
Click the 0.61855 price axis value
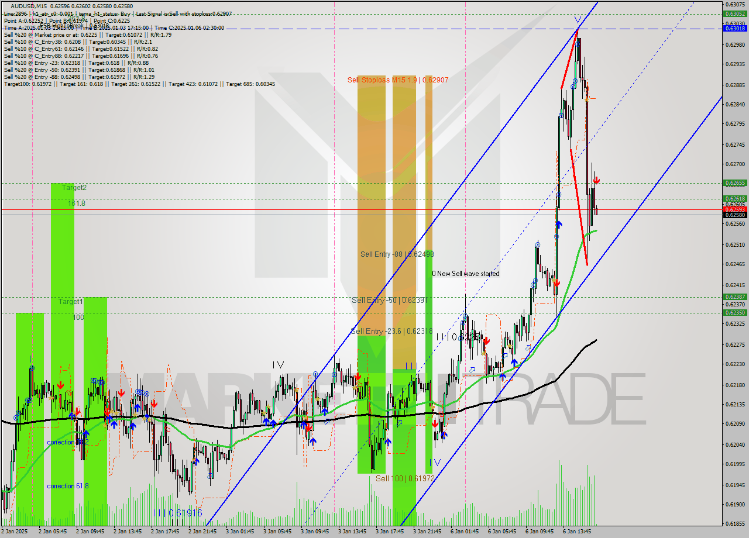[734, 524]
